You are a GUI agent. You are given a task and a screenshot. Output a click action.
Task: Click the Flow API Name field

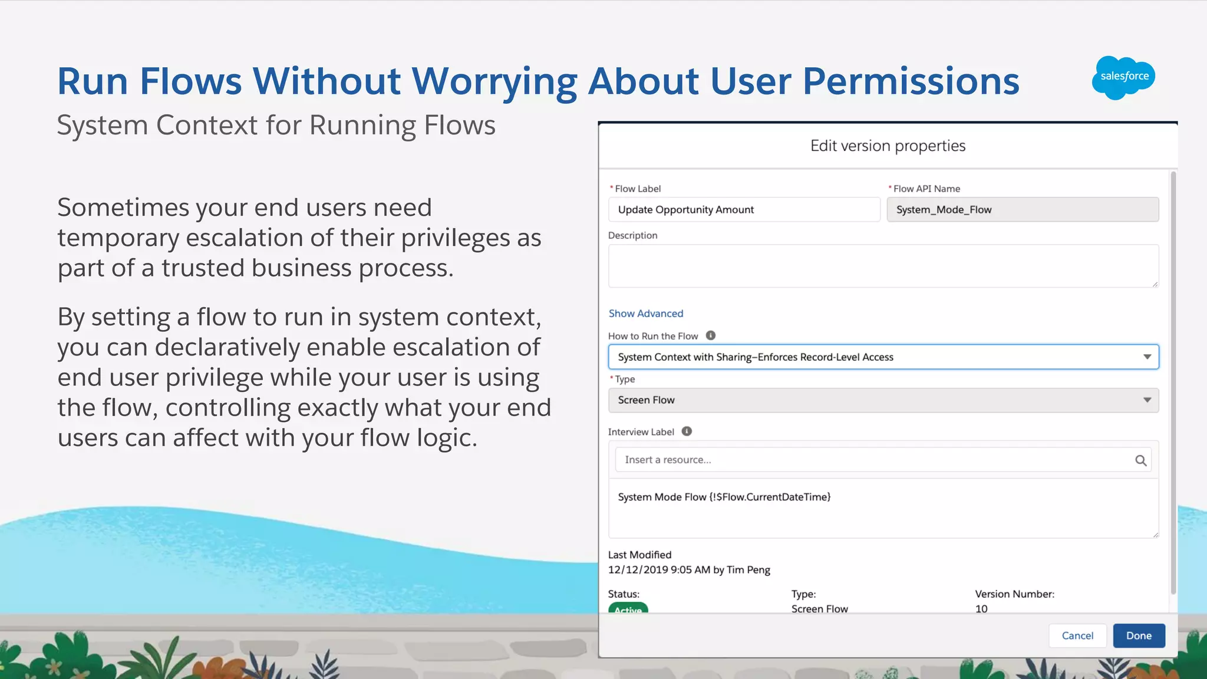point(1023,210)
